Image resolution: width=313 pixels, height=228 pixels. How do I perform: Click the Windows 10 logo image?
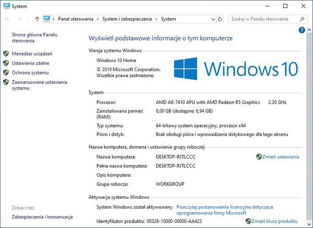click(236, 69)
